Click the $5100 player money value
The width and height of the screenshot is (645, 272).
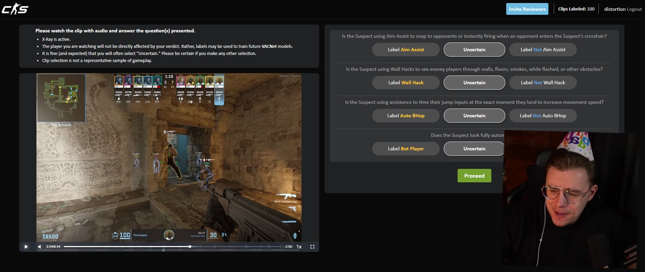[200, 92]
